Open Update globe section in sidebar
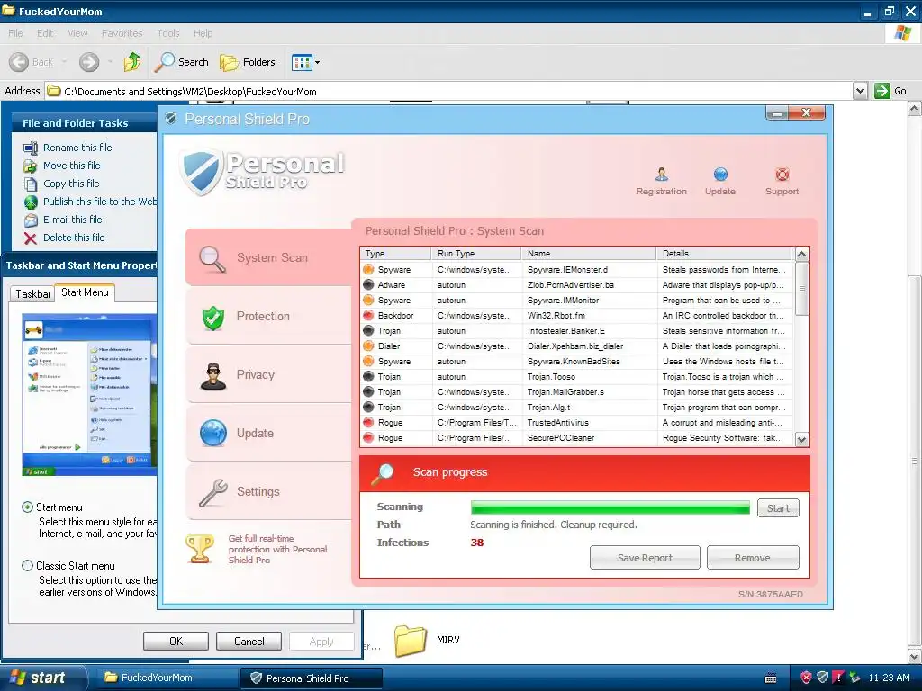The image size is (922, 691). [x=212, y=434]
